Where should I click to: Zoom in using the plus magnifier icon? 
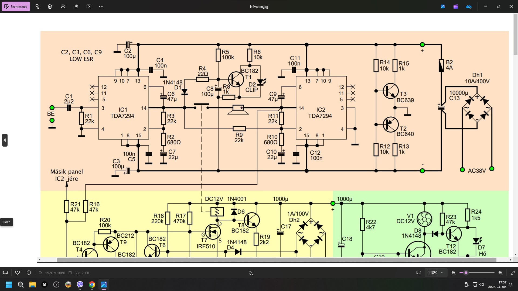500,273
